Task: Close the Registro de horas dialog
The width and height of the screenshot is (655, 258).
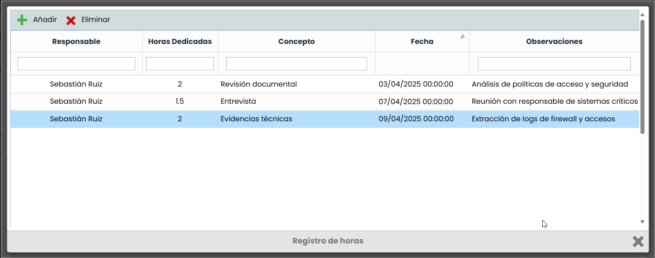Action: pyautogui.click(x=638, y=241)
